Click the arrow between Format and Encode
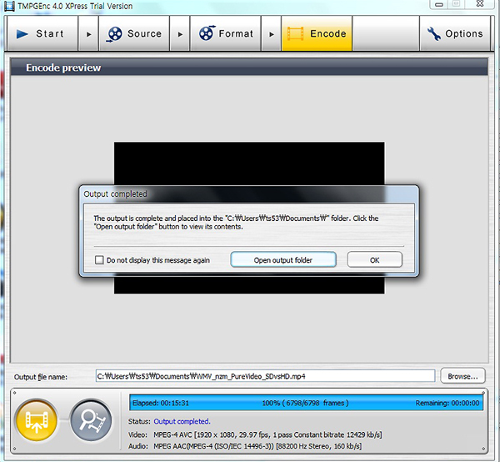The height and width of the screenshot is (462, 500). pos(272,34)
